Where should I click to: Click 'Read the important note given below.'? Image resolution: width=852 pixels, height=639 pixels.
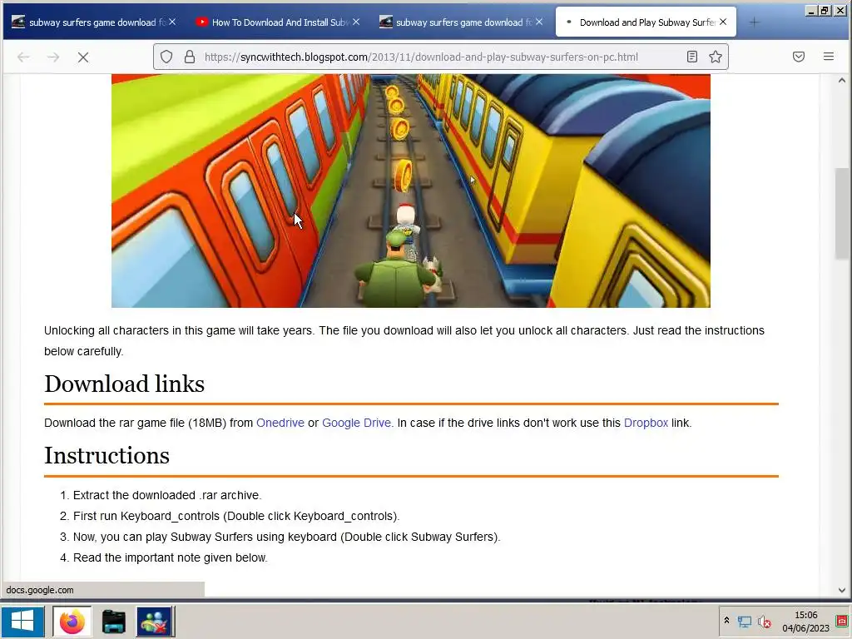point(171,557)
